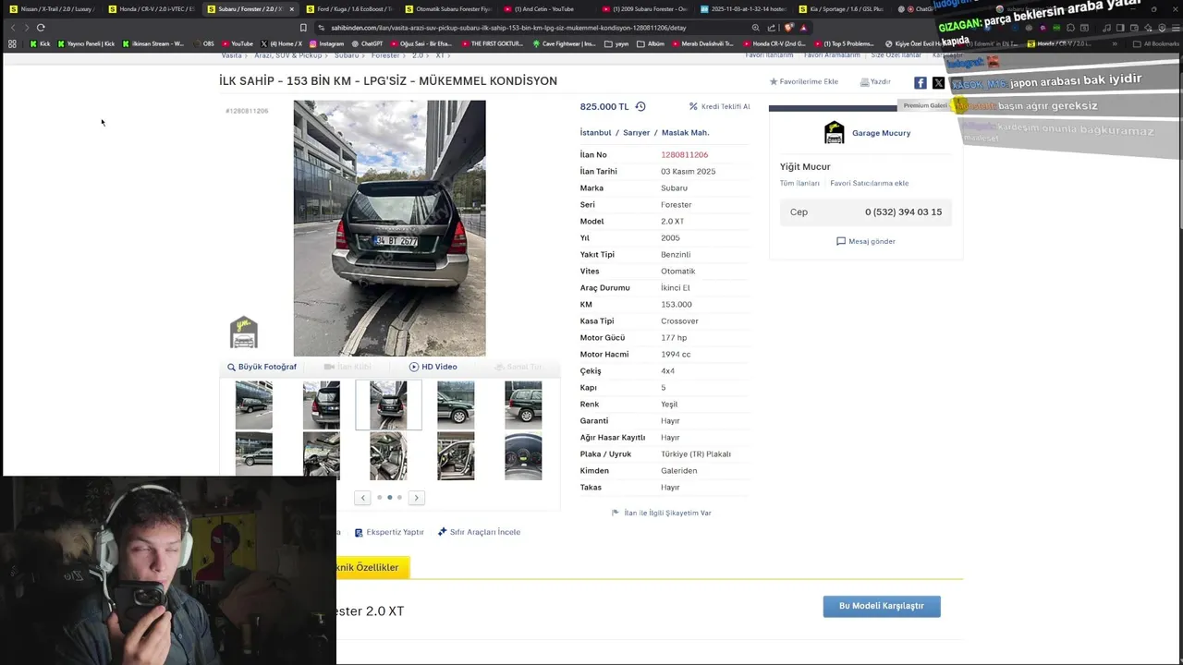The image size is (1183, 665).
Task: Open the garage logo badge beside photo
Action: 244,332
